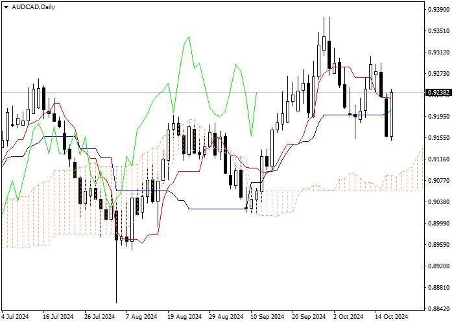Click the 0.91160 price axis label
Viewport: 454px width, 324px height.
point(438,159)
